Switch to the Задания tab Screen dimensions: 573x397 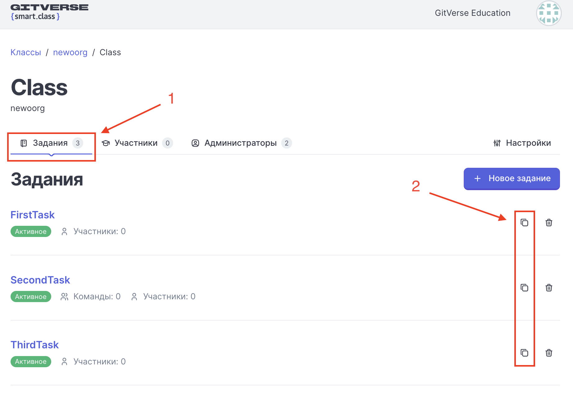tap(52, 143)
